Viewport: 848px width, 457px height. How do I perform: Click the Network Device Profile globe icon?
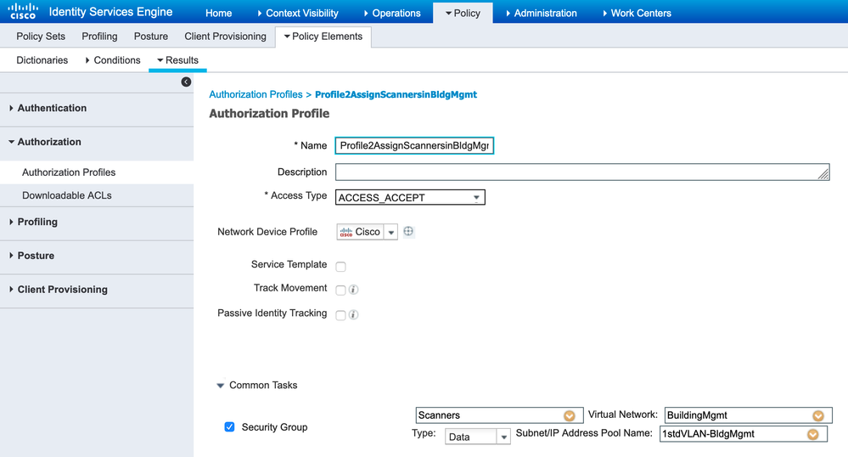(x=408, y=231)
